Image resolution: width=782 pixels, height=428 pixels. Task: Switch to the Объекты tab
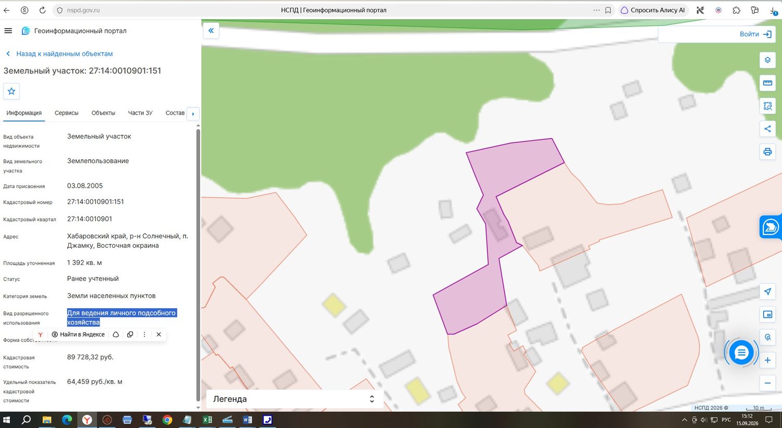pyautogui.click(x=103, y=113)
